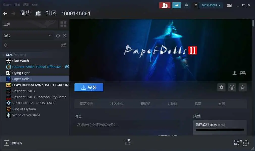Switch library to grid collections view
255x151 pixels.
[x=63, y=24]
